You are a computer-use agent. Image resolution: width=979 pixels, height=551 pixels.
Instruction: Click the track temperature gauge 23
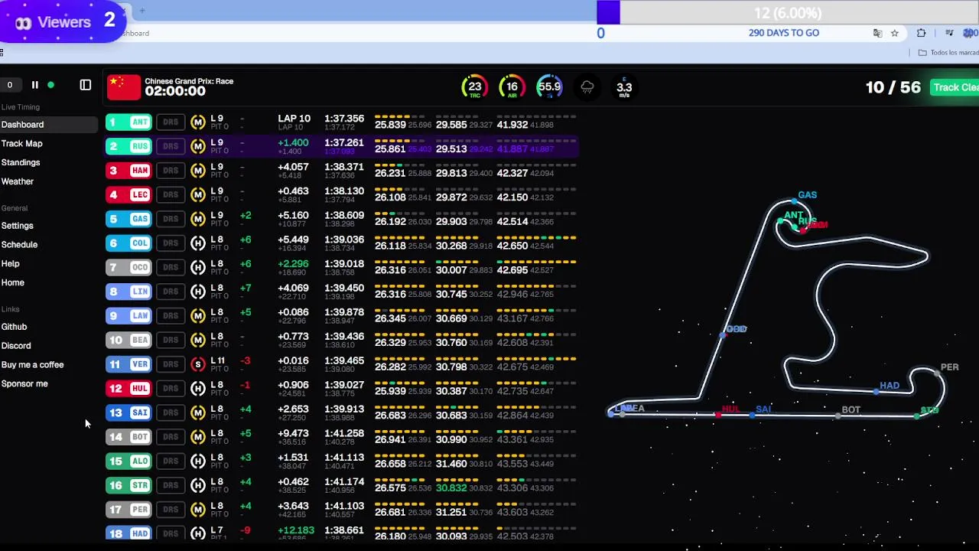[x=475, y=87]
